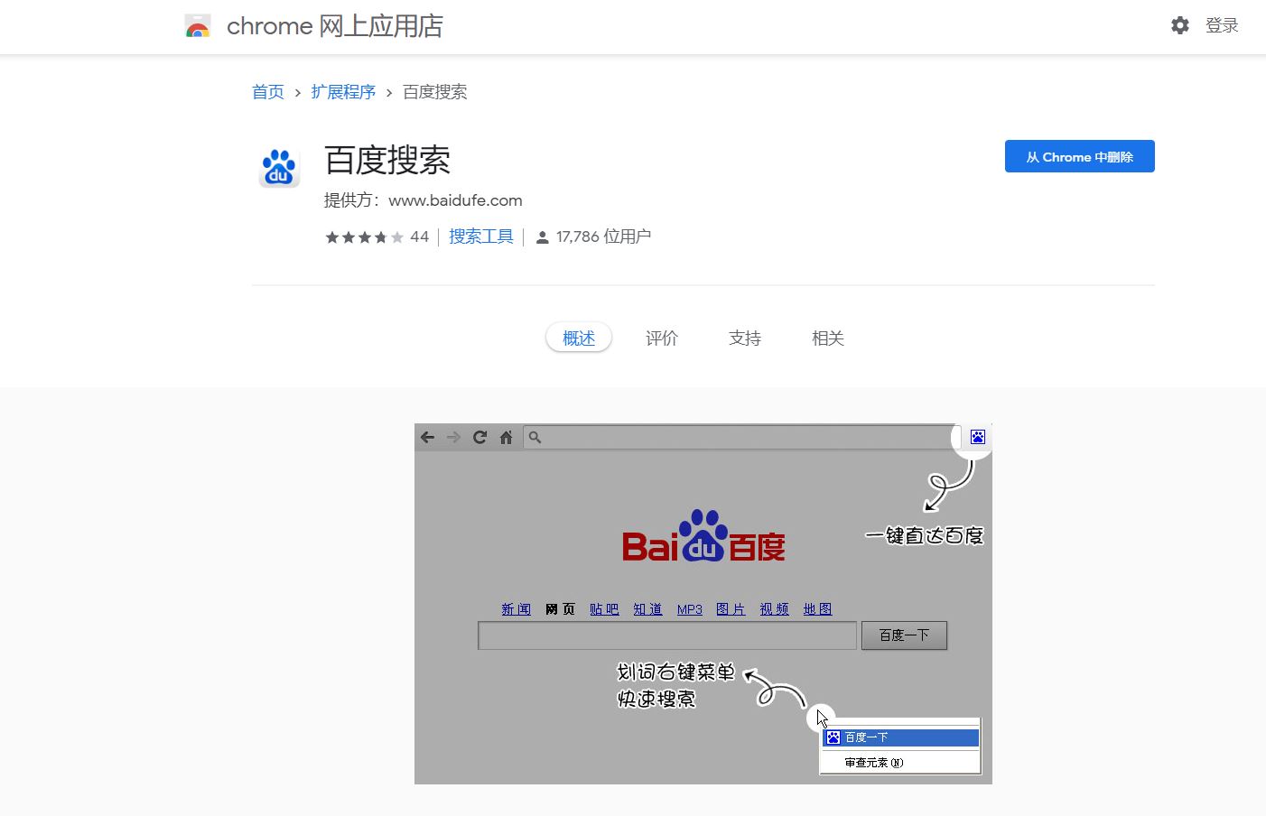Go to 首页 in the breadcrumb
Viewport: 1266px width, 816px height.
268,92
